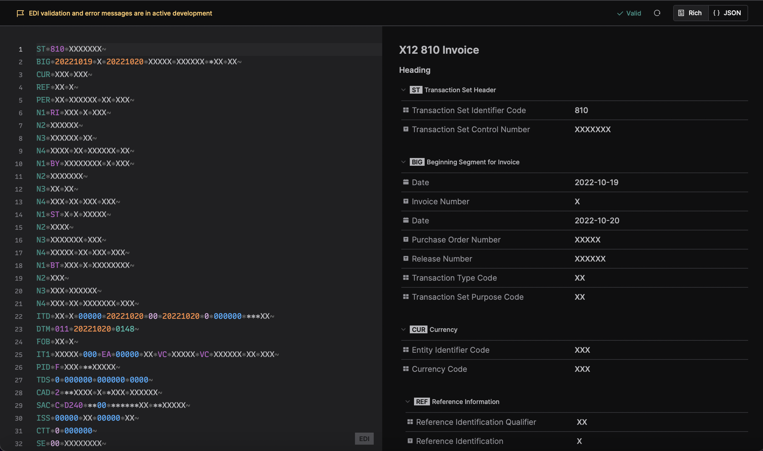Click line number 16 in the gutter
763x451 pixels.
pyautogui.click(x=19, y=240)
